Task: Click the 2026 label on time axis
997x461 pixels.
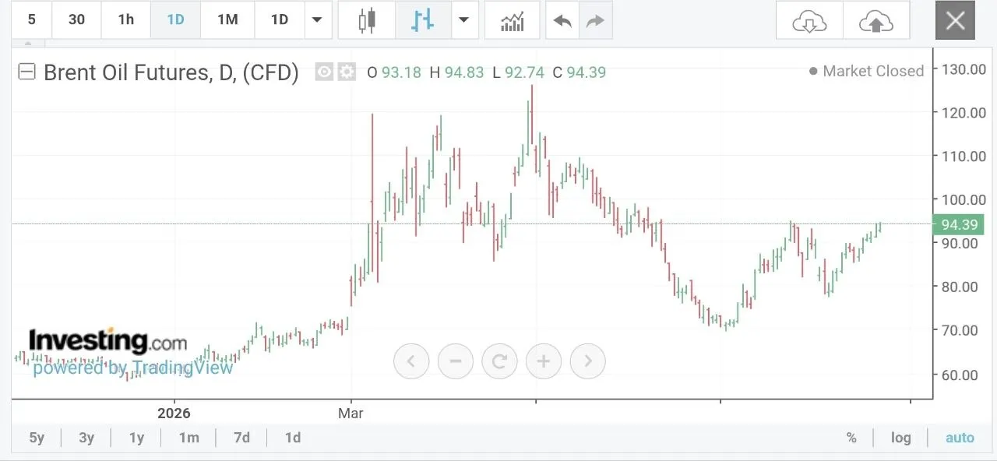Action: click(x=173, y=413)
